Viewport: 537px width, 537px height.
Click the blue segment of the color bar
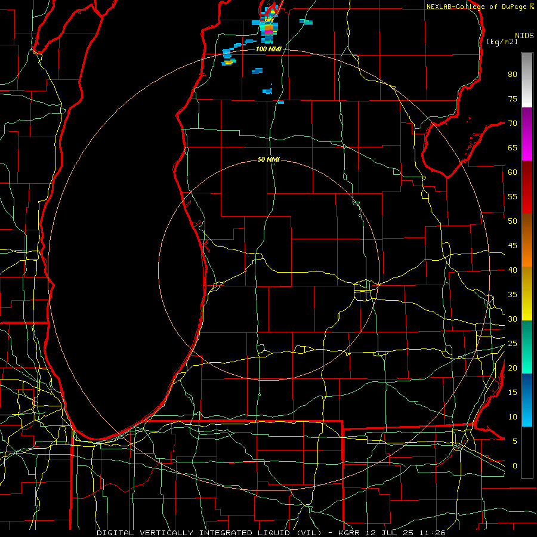coord(527,400)
